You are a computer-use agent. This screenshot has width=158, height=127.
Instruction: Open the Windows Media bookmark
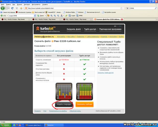coord(69,12)
